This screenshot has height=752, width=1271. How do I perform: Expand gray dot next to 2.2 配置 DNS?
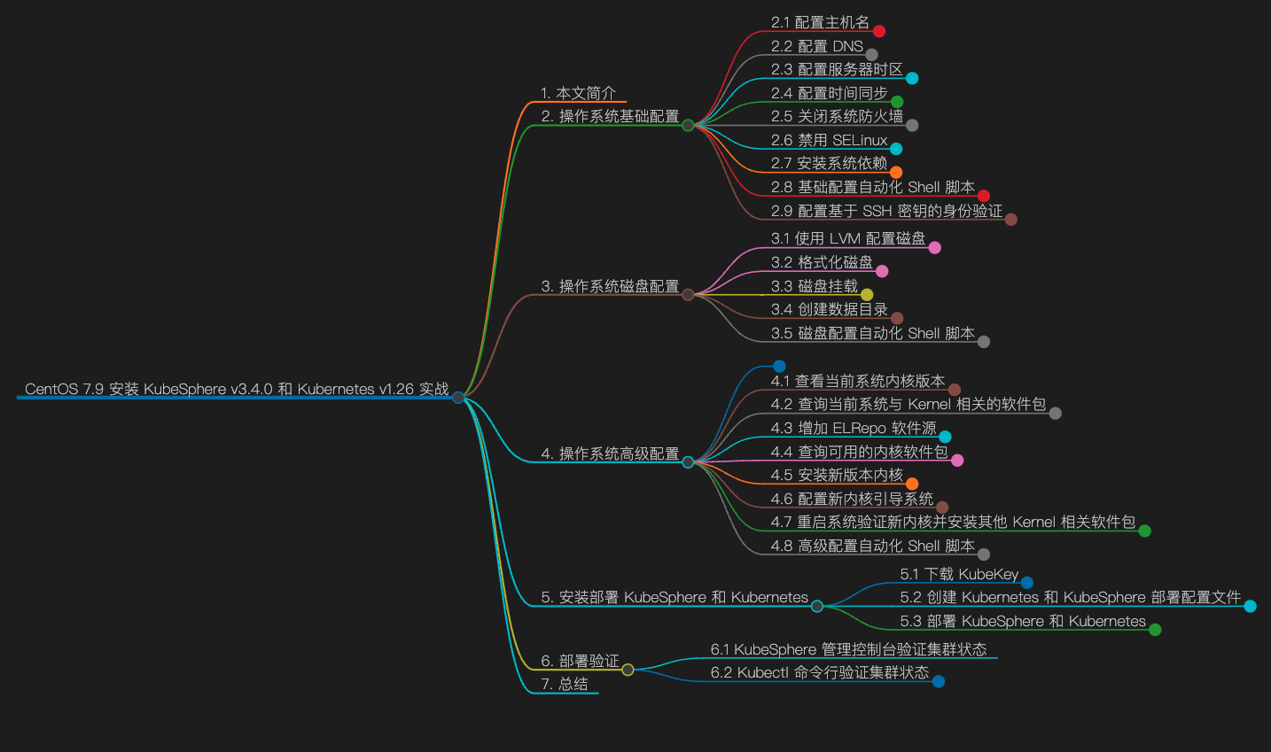[872, 55]
